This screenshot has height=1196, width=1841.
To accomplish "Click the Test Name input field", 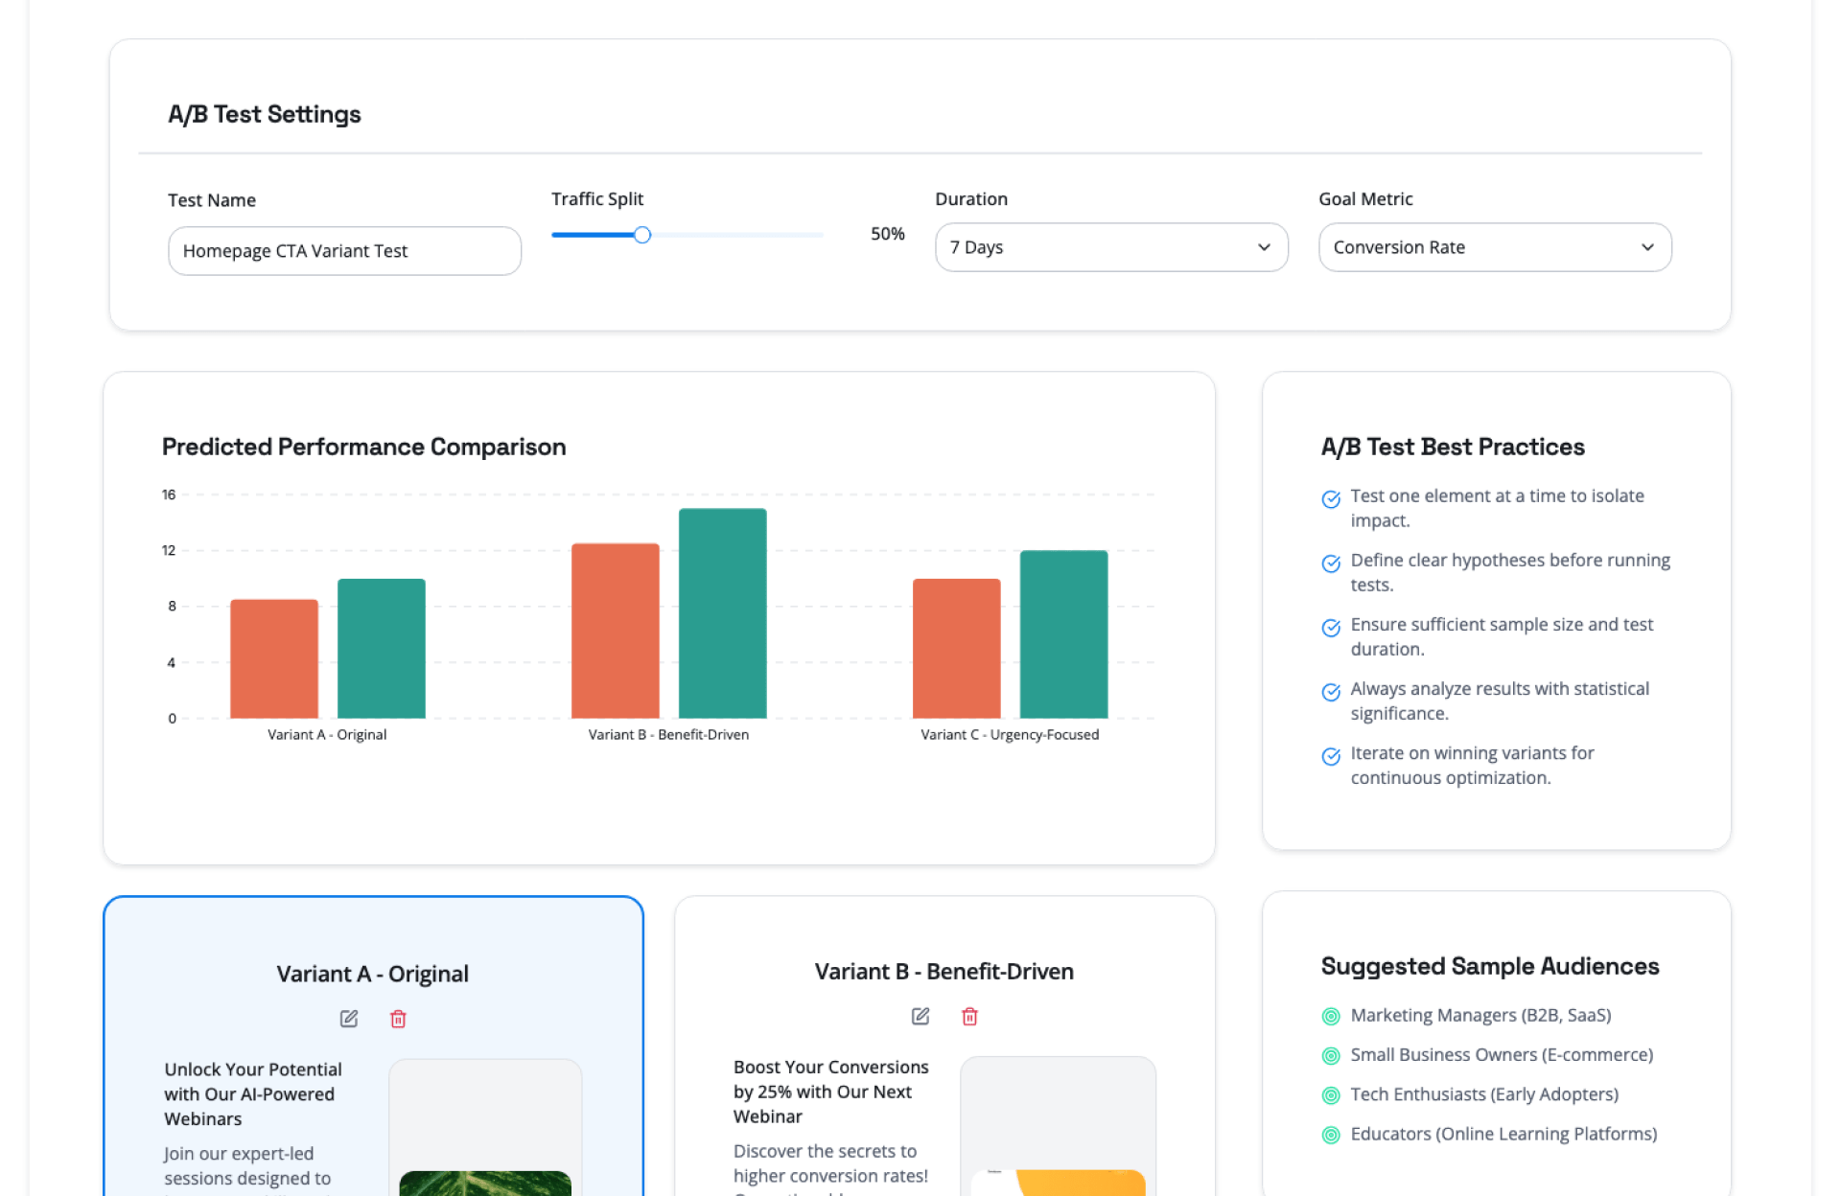I will tap(344, 251).
